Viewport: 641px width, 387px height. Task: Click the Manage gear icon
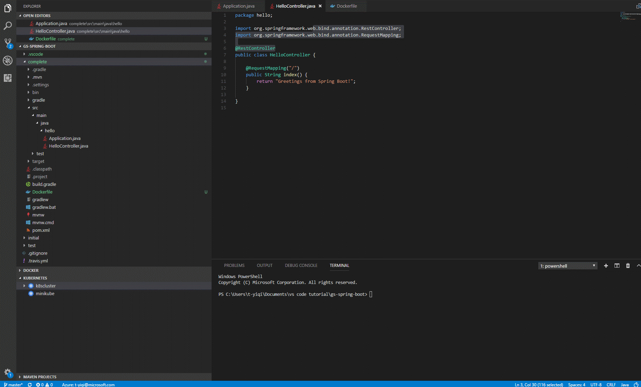[x=8, y=372]
